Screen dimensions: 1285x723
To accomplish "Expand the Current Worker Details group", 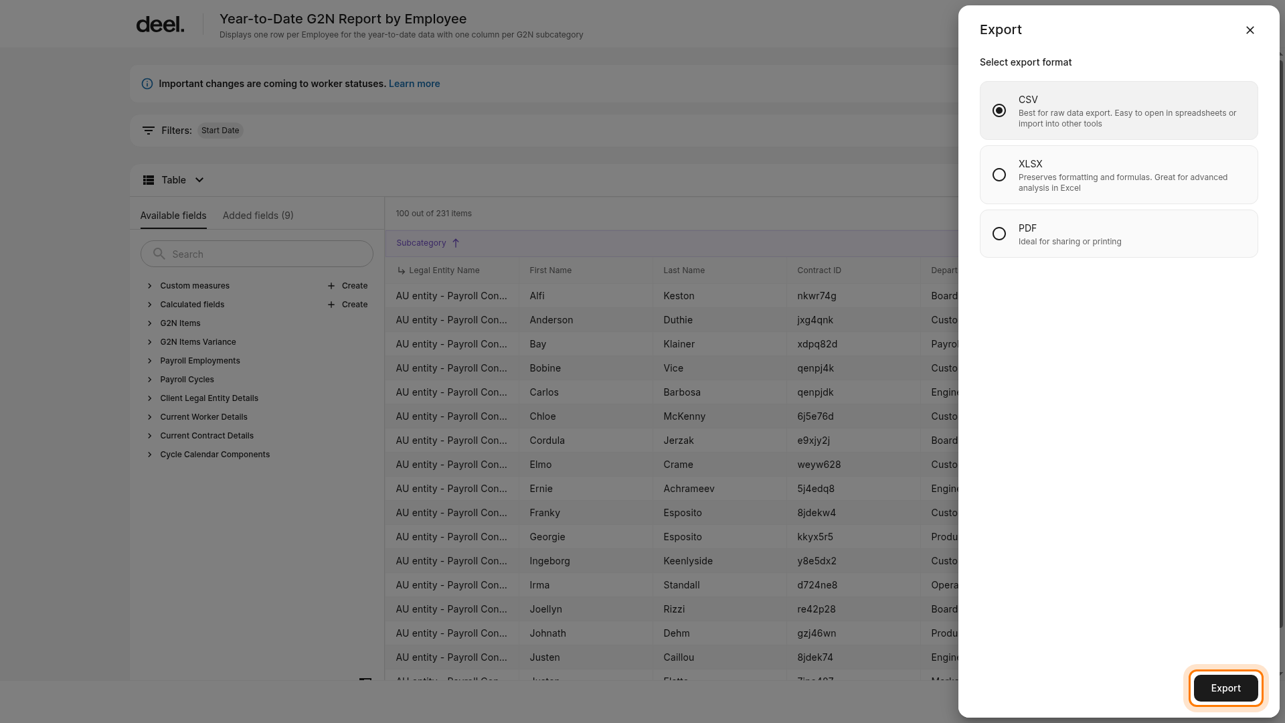I will [x=150, y=417].
